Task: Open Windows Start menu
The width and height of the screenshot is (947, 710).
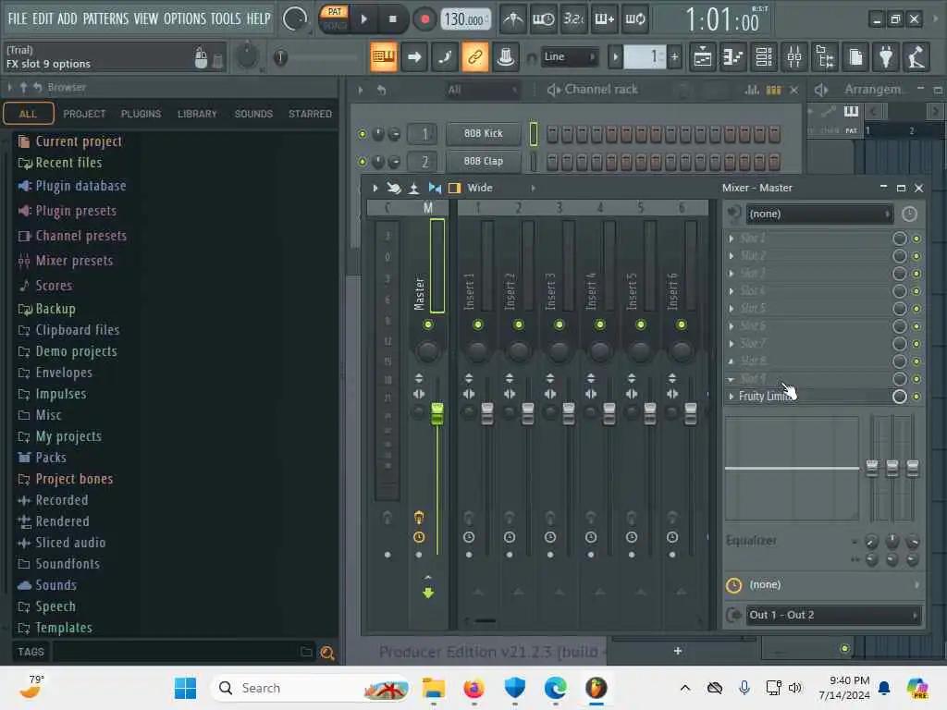Action: pyautogui.click(x=185, y=688)
